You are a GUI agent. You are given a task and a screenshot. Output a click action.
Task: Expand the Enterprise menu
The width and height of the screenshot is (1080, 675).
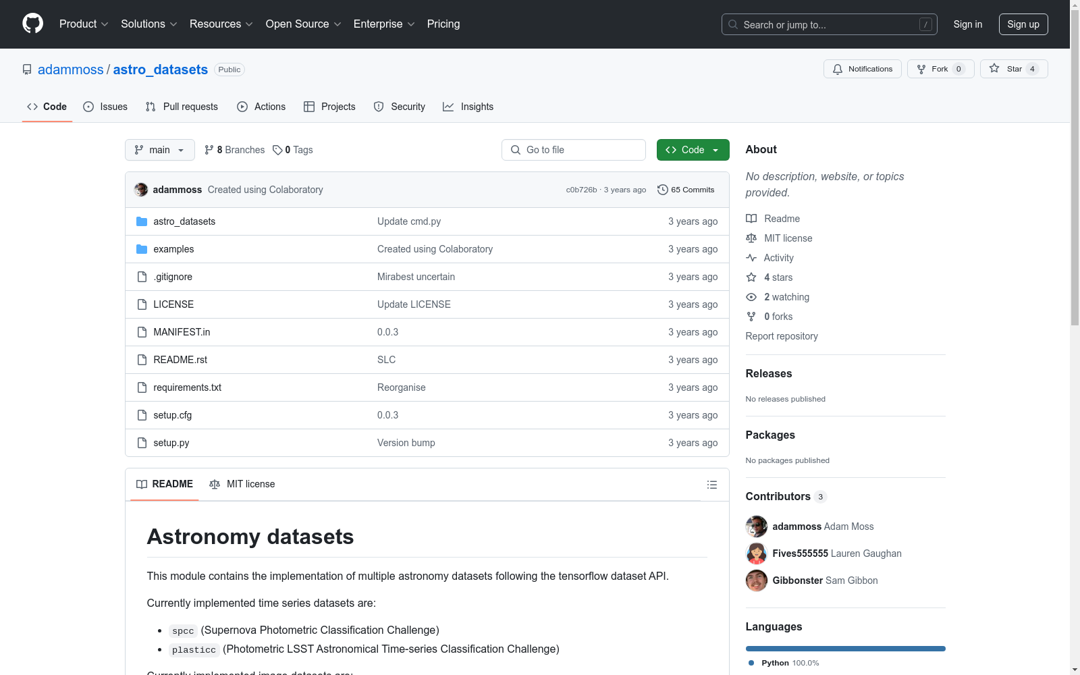coord(384,24)
